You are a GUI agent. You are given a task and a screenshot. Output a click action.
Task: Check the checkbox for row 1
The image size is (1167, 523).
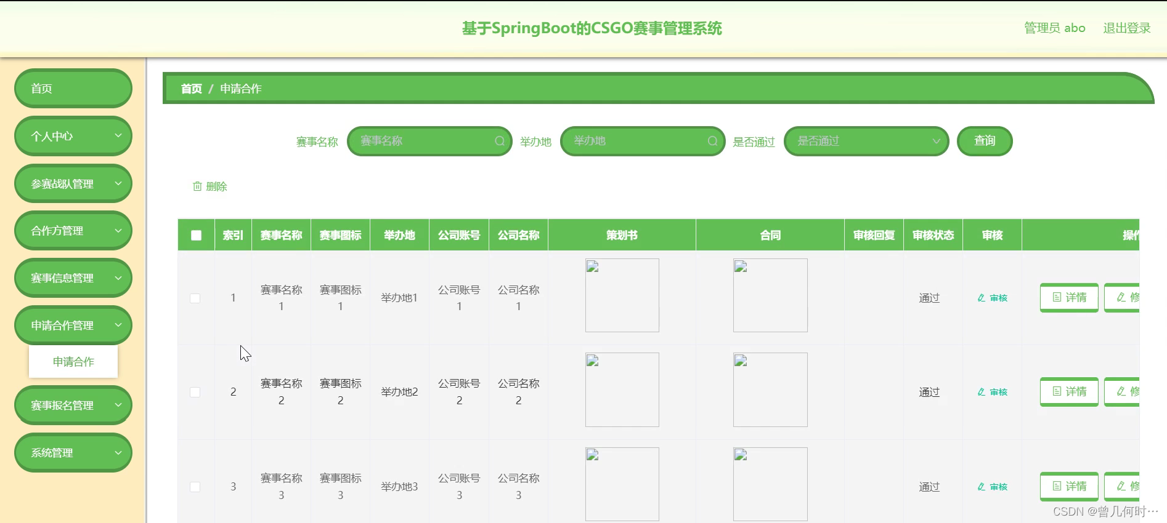[195, 298]
